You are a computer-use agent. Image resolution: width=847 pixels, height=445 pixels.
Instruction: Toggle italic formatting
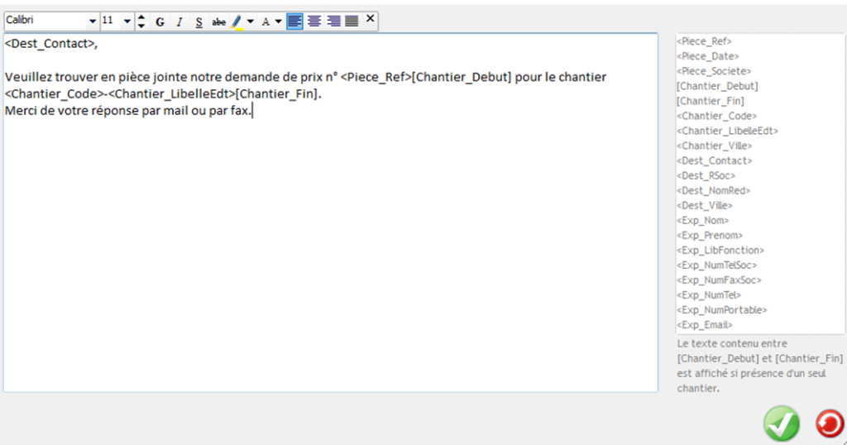[x=179, y=22]
